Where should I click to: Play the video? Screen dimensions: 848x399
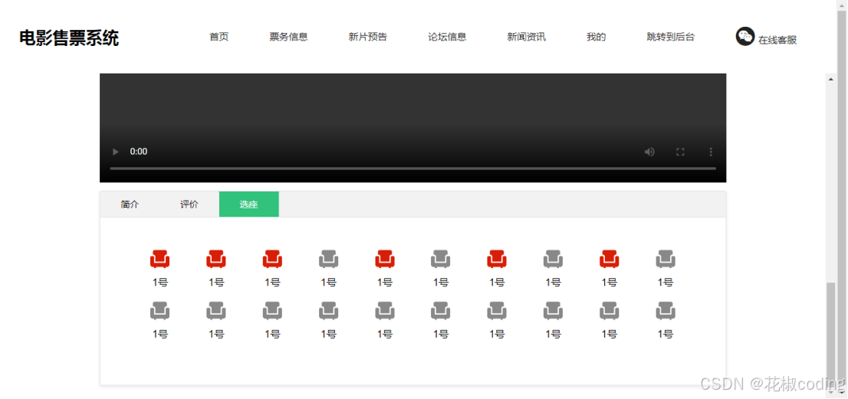pyautogui.click(x=115, y=152)
